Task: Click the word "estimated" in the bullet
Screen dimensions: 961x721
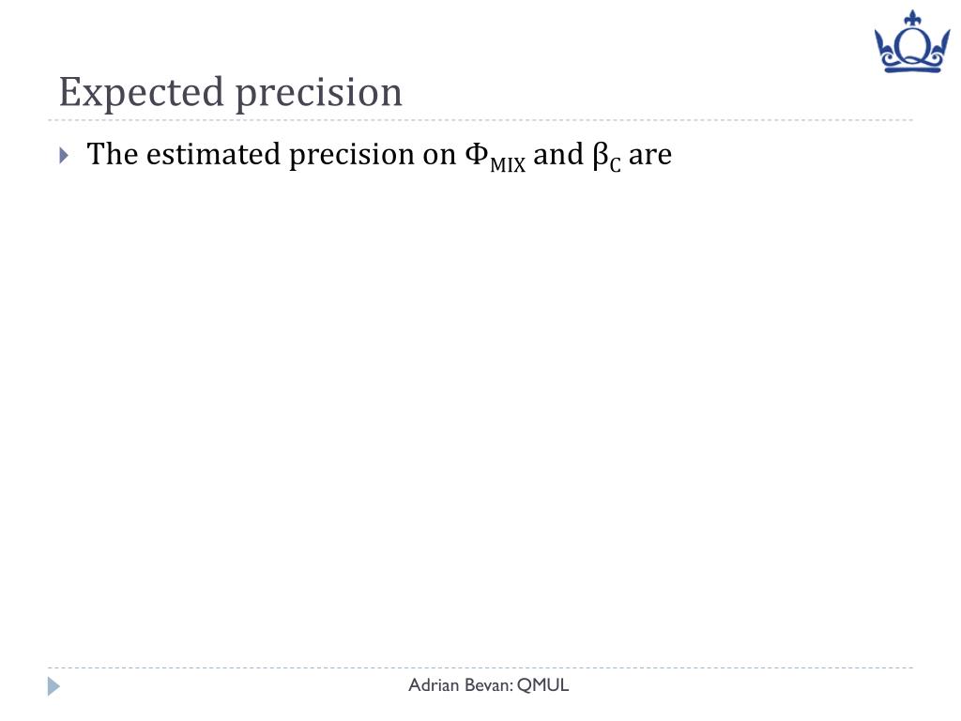Action: click(213, 154)
